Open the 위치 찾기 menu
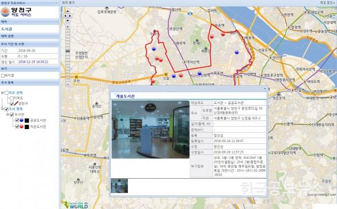The height and width of the screenshot is (209, 337). click(x=69, y=3)
